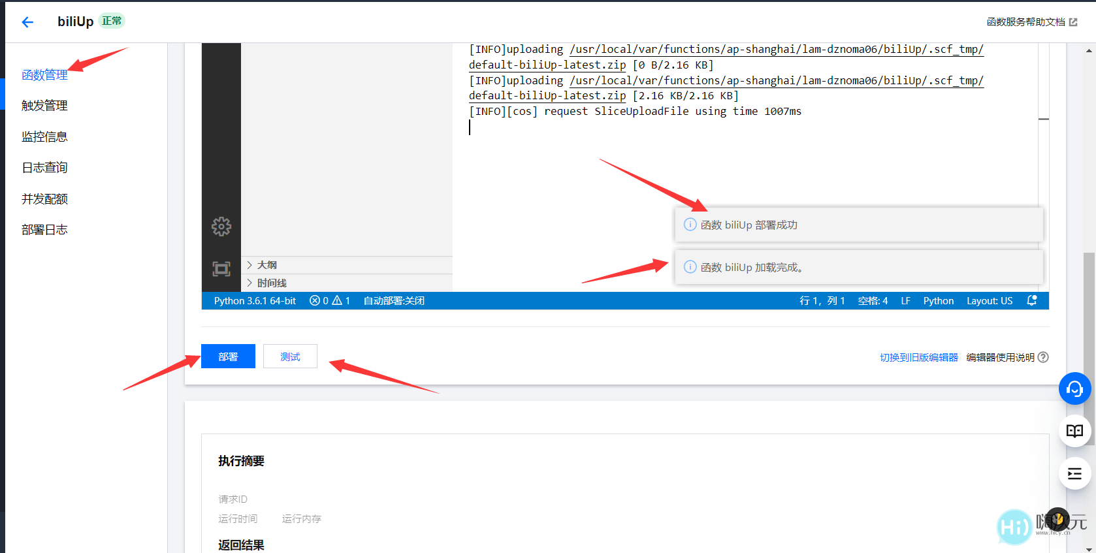Viewport: 1096px width, 553px height.
Task: Open the editor help question mark icon
Action: tap(1043, 357)
